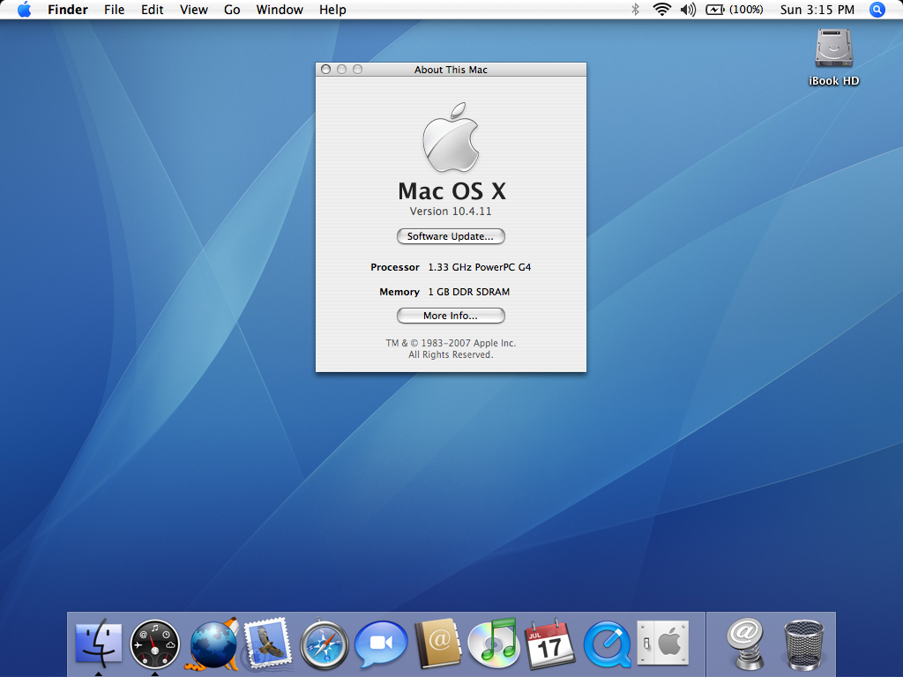This screenshot has height=677, width=903.
Task: Open the AirPort Wi-Fi status menu
Action: point(661,9)
